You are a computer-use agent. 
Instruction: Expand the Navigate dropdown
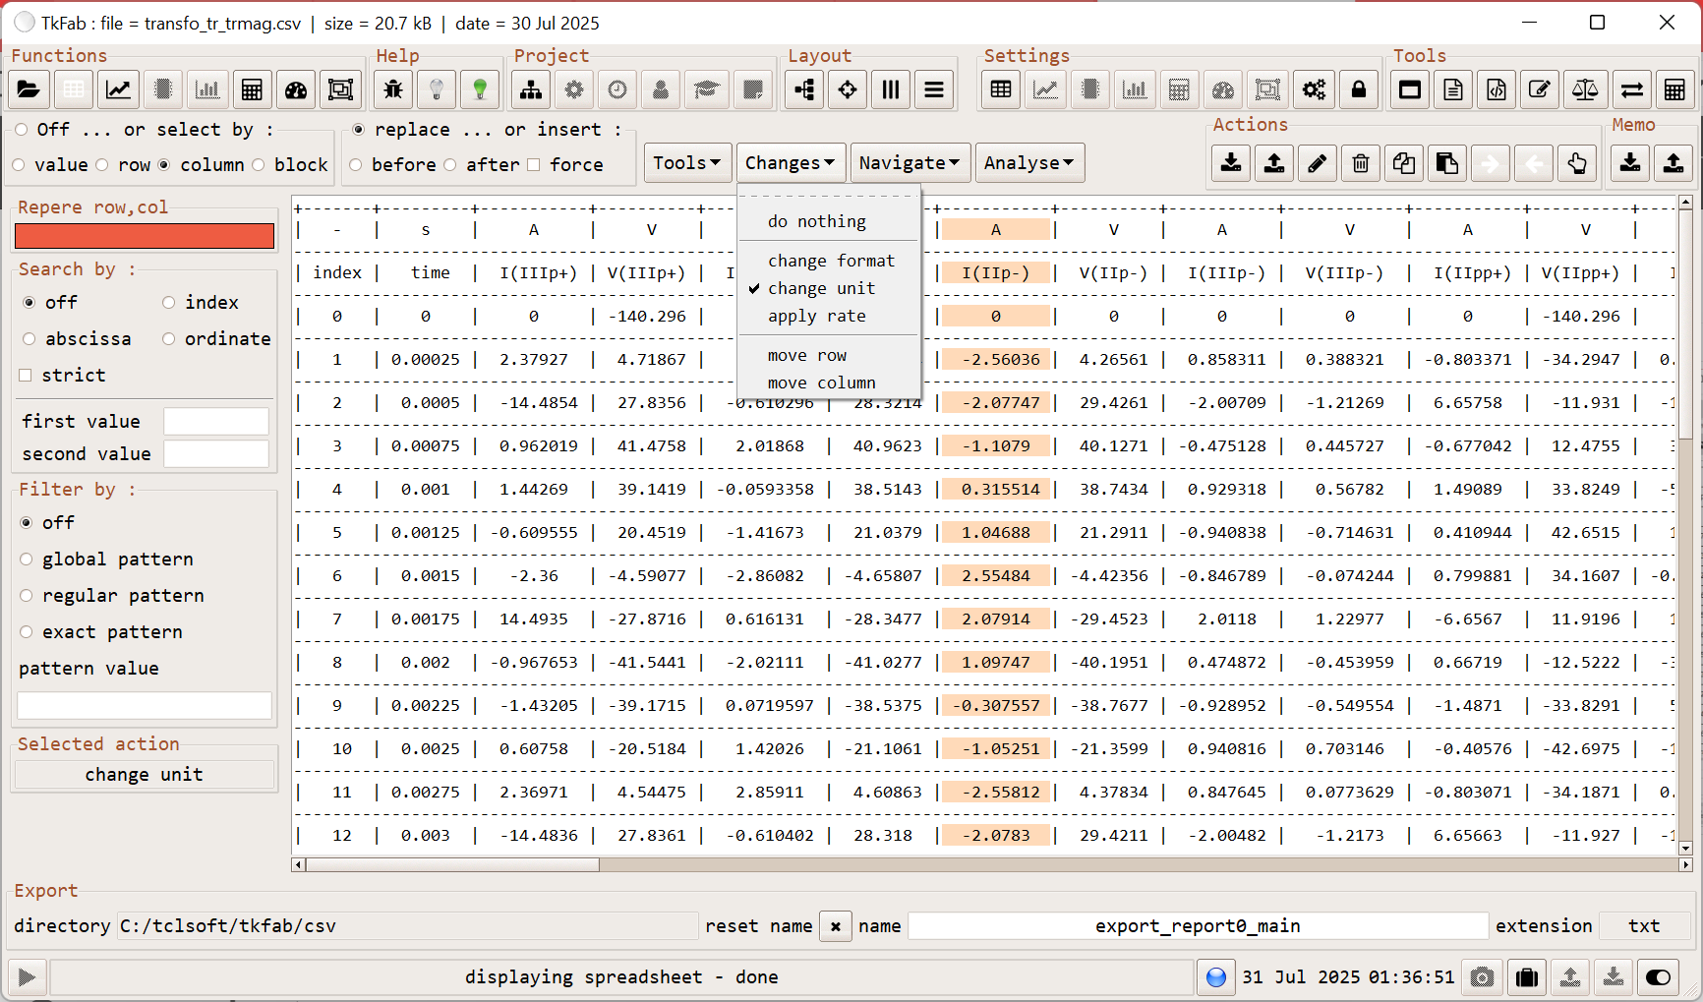click(x=910, y=163)
